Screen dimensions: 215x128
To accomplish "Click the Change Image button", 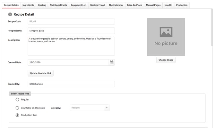I will pos(166,60).
